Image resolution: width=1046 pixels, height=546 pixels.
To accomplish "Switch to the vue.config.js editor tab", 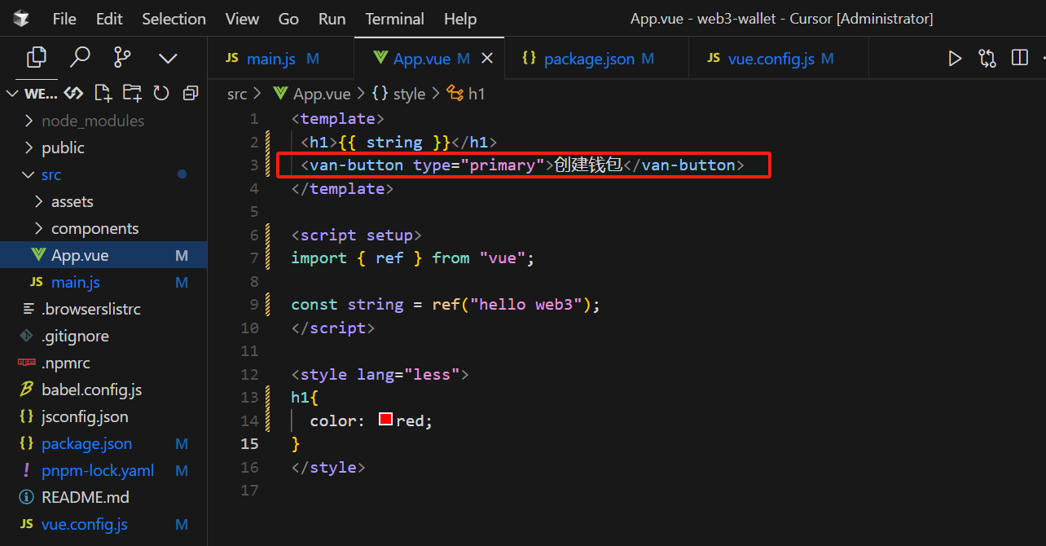I will [779, 59].
